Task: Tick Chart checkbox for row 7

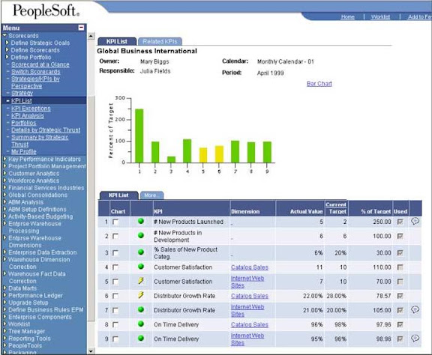Action: (115, 310)
